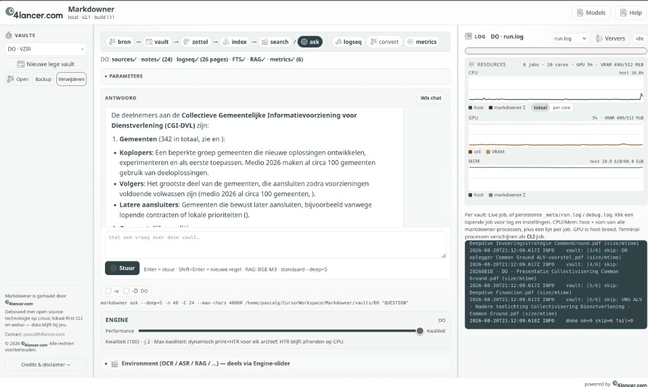Open the Help button
Image resolution: width=648 pixels, height=387 pixels.
pos(631,13)
